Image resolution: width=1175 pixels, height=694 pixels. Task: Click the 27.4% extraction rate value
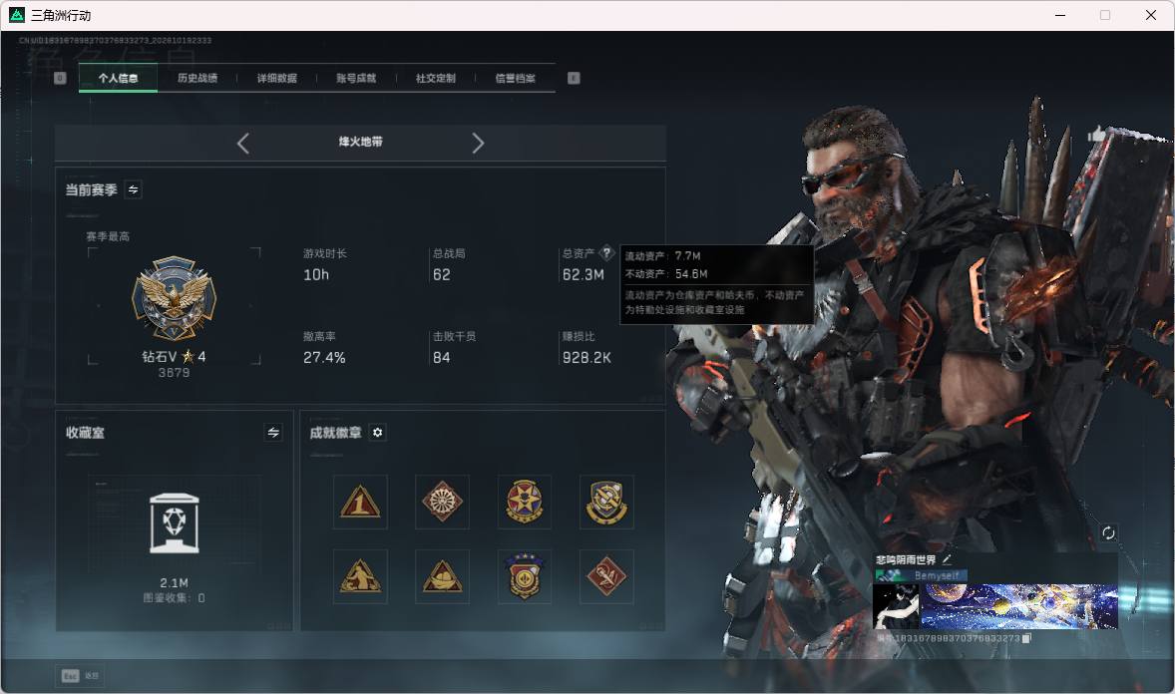324,358
